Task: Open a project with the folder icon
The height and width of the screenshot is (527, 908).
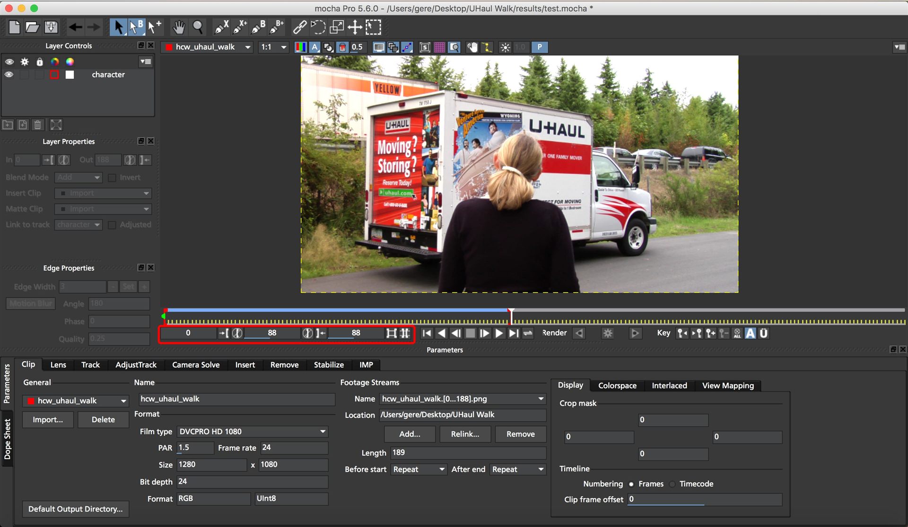Action: click(x=33, y=27)
